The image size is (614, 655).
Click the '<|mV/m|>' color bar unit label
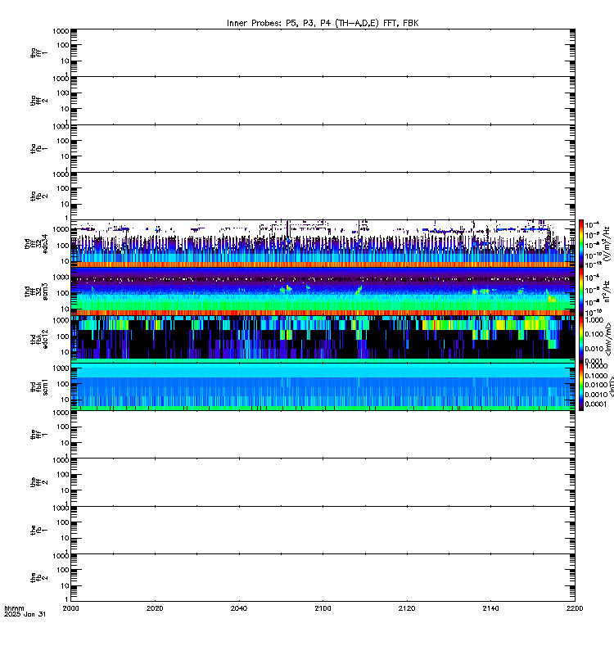click(x=609, y=339)
